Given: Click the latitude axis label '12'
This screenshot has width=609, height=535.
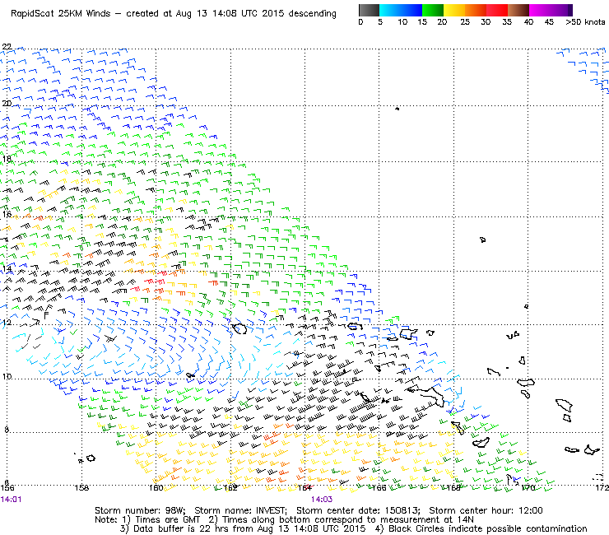Looking at the screenshot, I should [x=7, y=322].
